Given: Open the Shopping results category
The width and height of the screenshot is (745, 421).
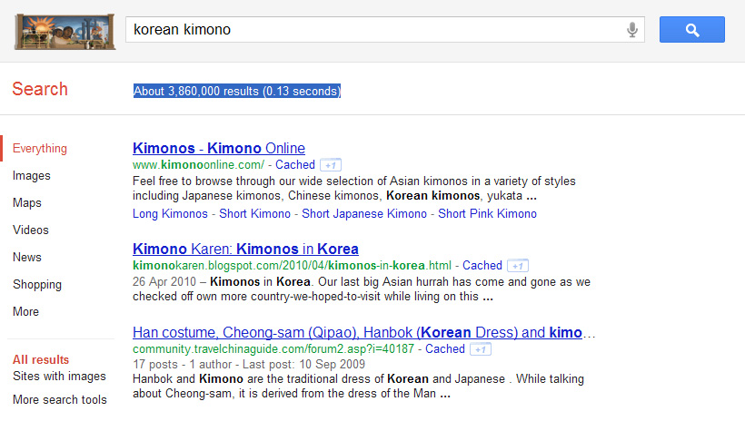Looking at the screenshot, I should (x=37, y=284).
